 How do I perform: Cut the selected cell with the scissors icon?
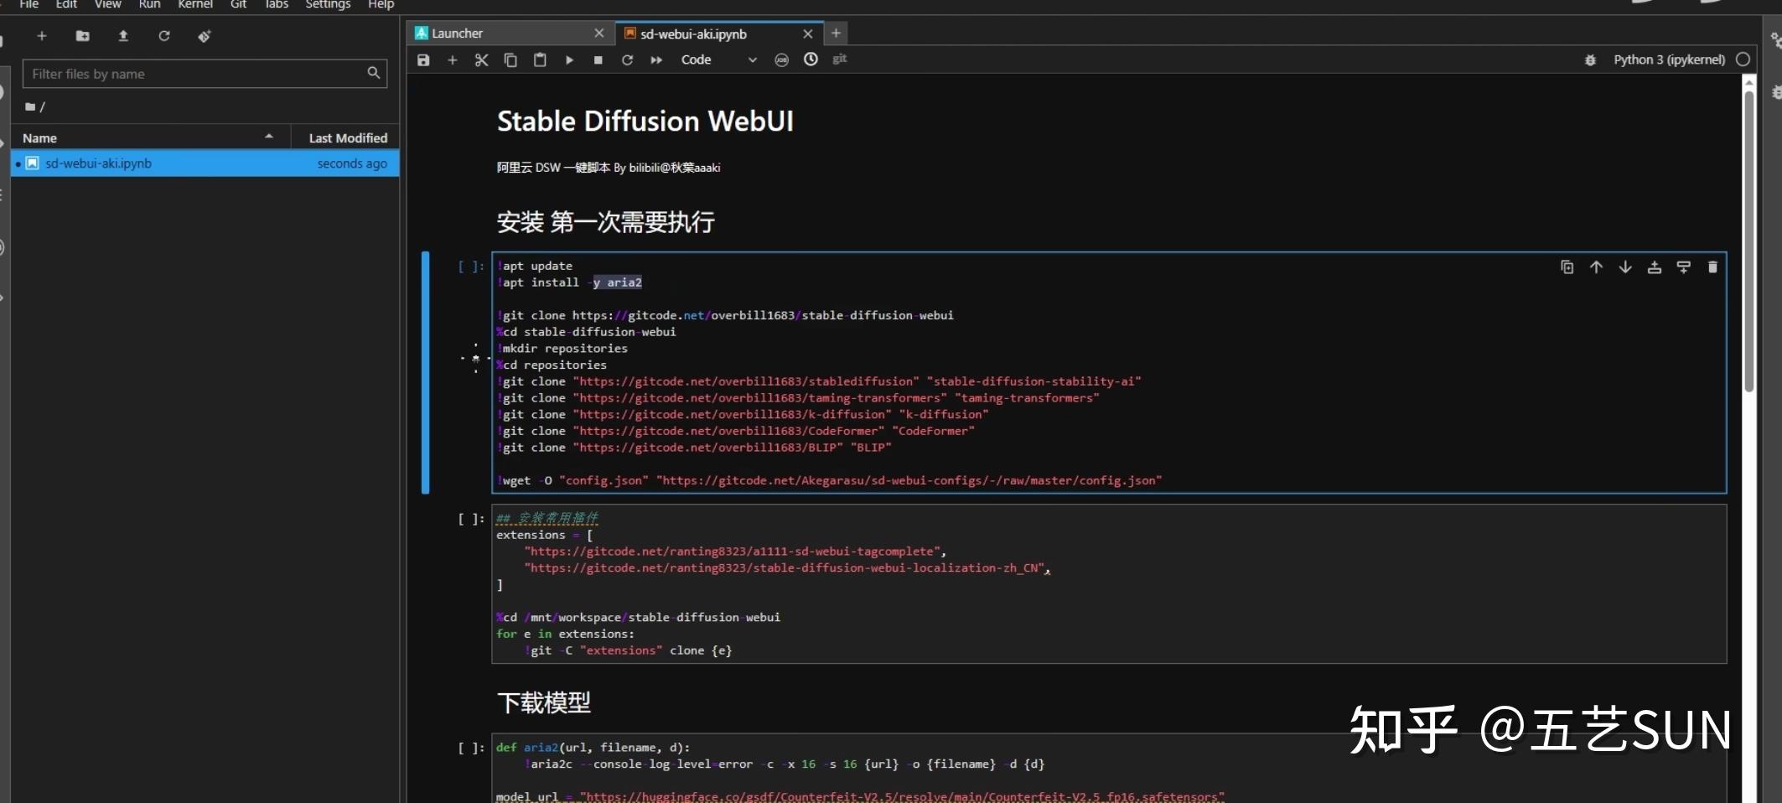[481, 60]
